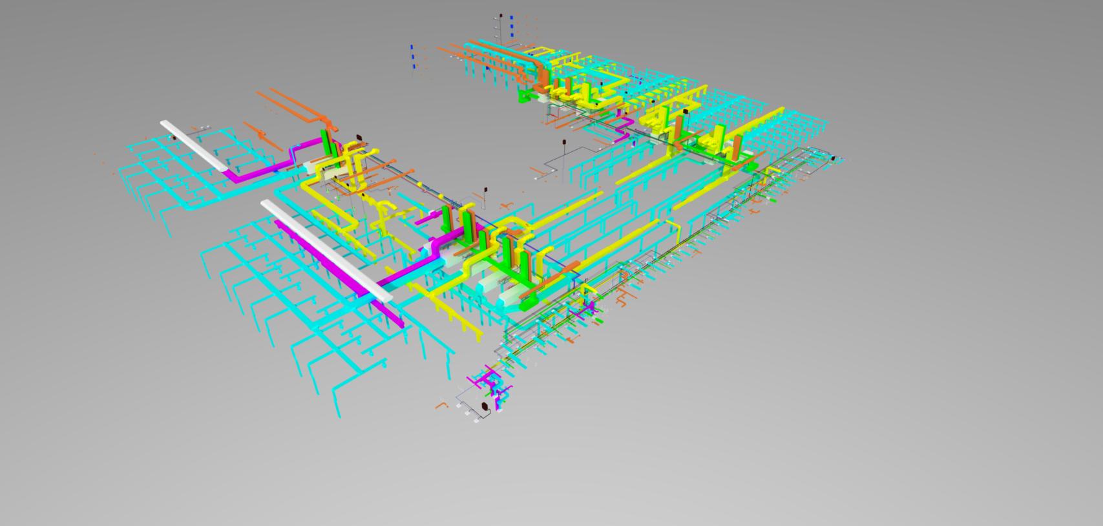
Task: Select the longest white duct beside the magenta duct
Action: tap(326, 251)
